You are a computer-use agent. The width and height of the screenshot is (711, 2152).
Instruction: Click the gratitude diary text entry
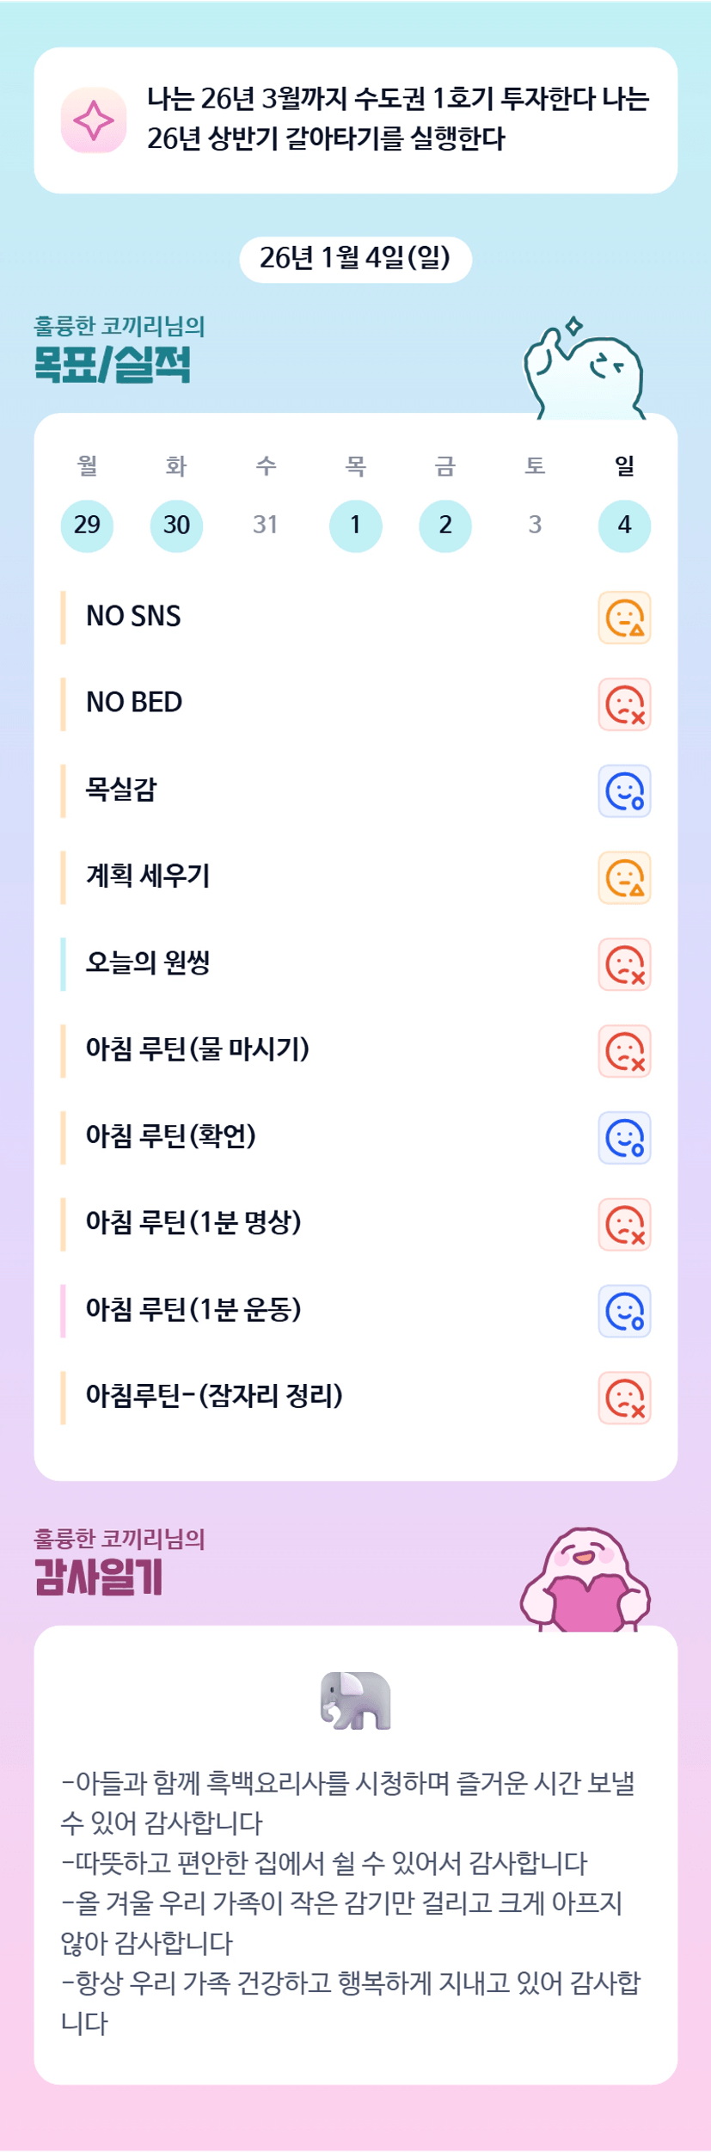[x=351, y=1901]
